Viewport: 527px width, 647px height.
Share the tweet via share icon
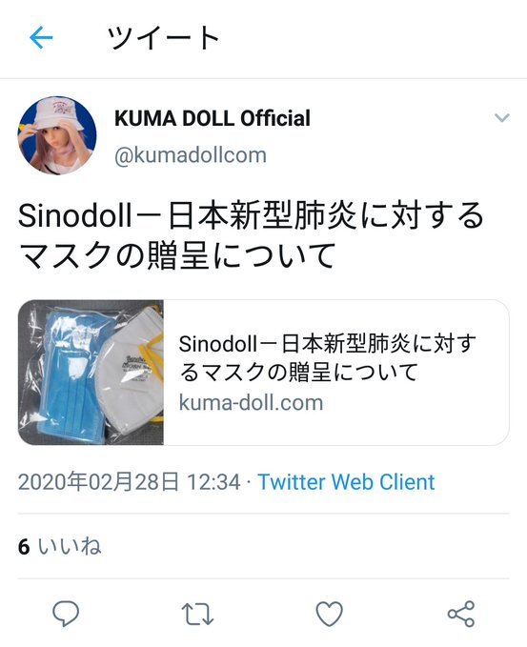coord(461,614)
